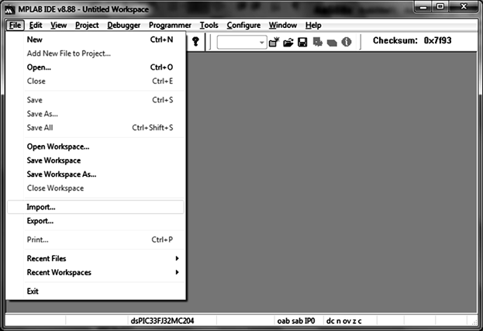Expand the Recent Files submenu arrow

point(177,258)
